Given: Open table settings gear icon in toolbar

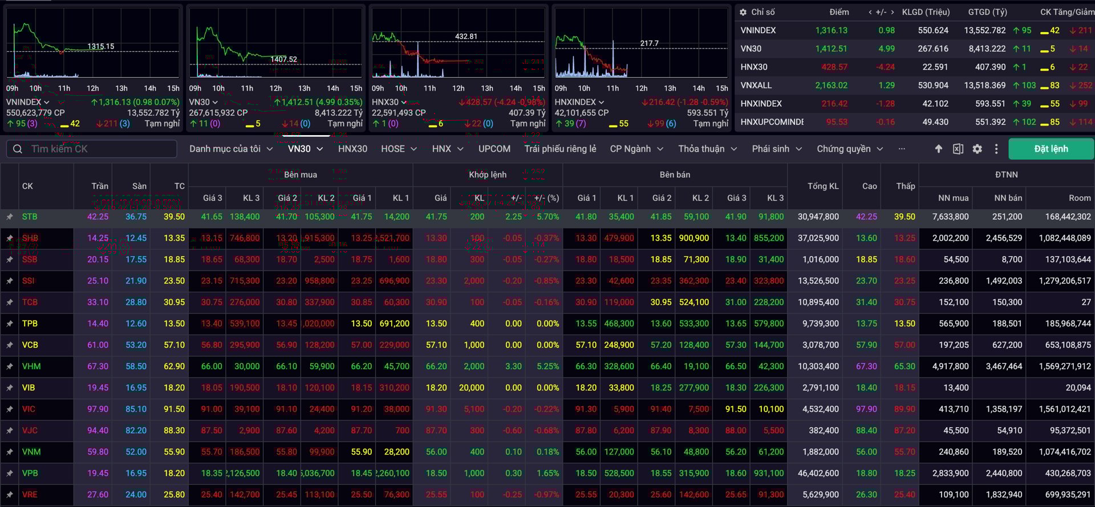Looking at the screenshot, I should pyautogui.click(x=978, y=149).
